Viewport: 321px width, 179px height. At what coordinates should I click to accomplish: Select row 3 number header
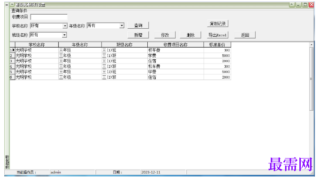[13, 61]
